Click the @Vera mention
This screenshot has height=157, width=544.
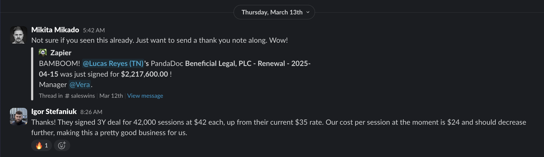coord(80,84)
